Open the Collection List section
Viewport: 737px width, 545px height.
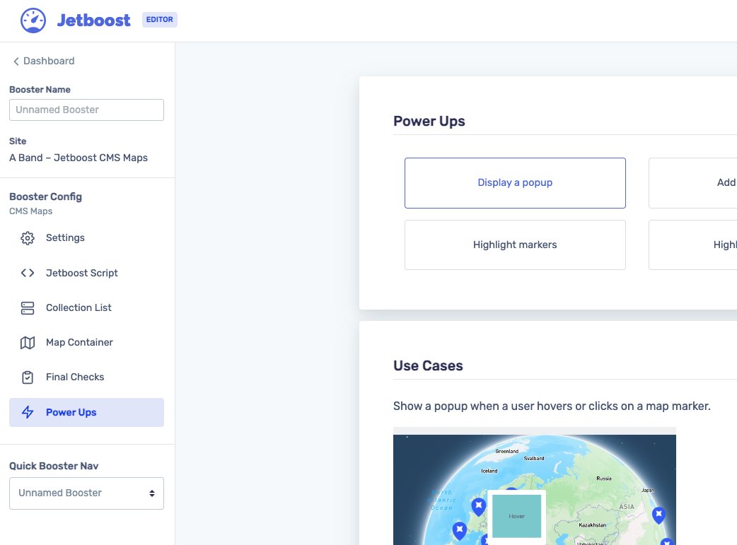click(86, 307)
